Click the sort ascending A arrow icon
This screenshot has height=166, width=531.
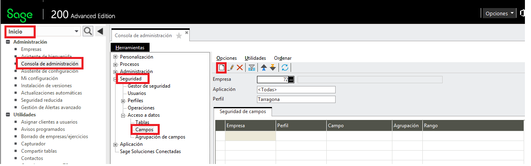[264, 67]
